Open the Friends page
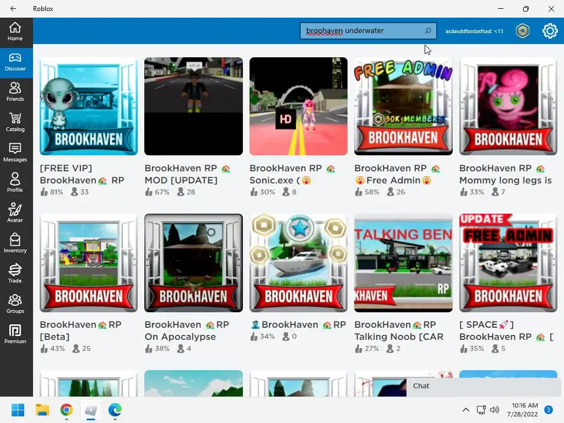This screenshot has width=564, height=423. coord(15,93)
